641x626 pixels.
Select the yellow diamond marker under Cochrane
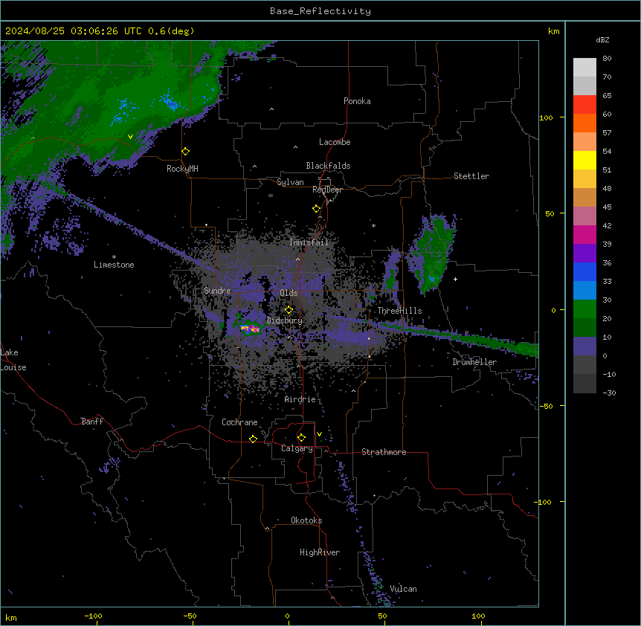point(253,439)
